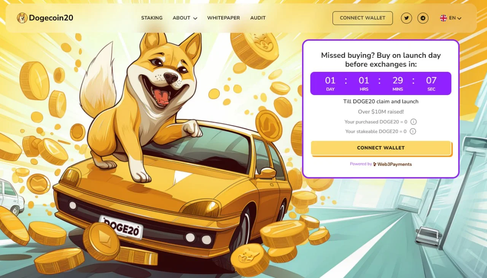Click header CONNECT WALLET button

point(363,18)
